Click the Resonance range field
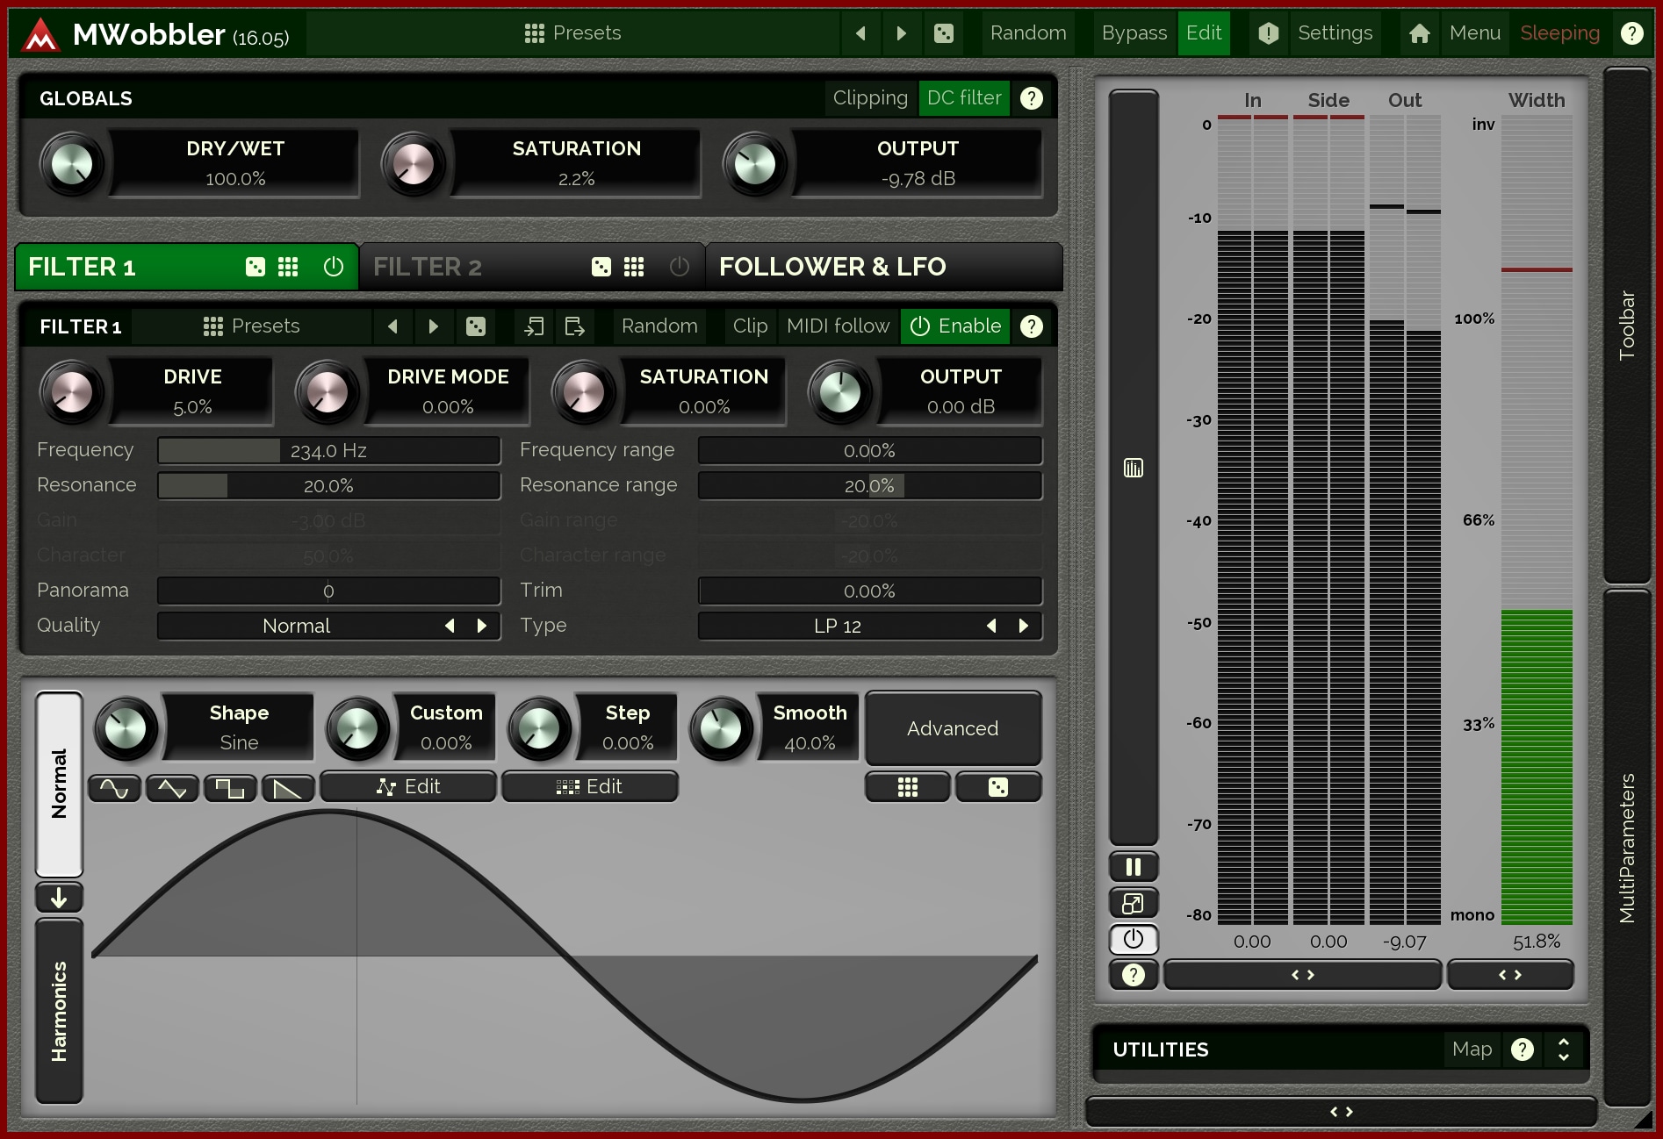Viewport: 1663px width, 1139px height. pyautogui.click(x=869, y=485)
